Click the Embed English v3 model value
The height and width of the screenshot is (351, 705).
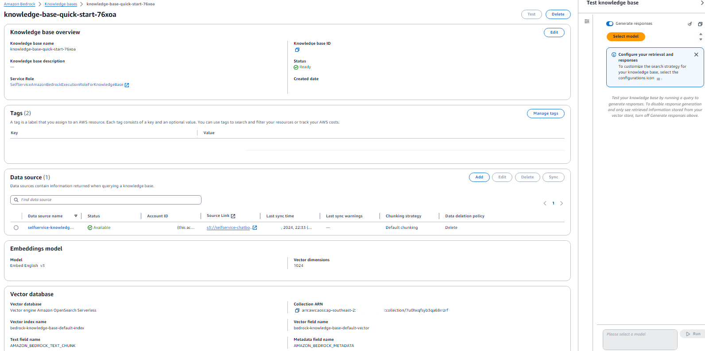(27, 266)
